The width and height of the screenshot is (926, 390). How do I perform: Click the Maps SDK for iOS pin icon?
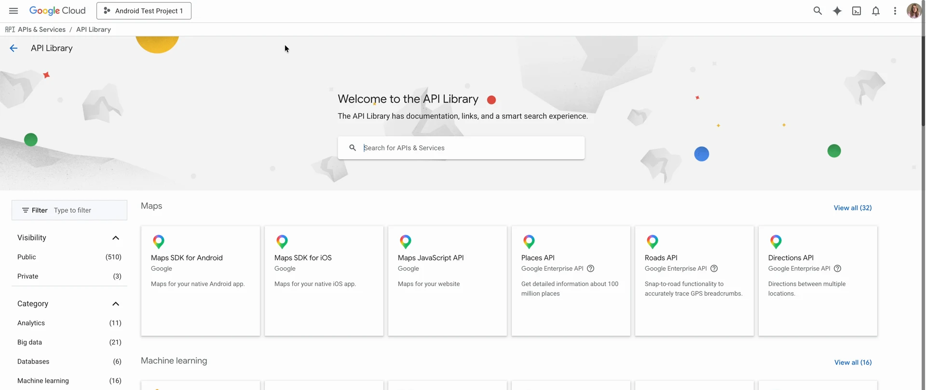[282, 241]
